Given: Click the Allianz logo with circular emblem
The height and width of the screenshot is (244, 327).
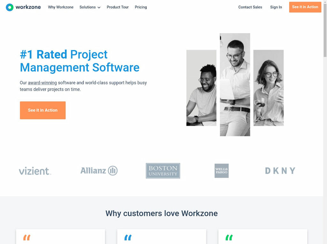Looking at the screenshot, I should 99,171.
